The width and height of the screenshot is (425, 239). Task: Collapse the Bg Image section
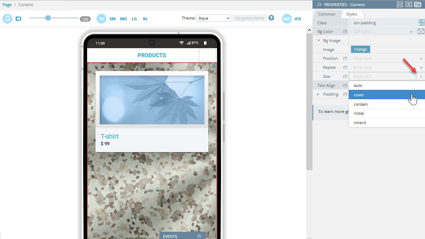pyautogui.click(x=319, y=41)
